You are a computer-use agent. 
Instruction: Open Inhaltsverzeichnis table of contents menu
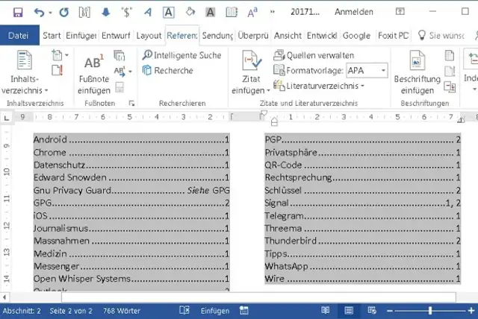[25, 71]
